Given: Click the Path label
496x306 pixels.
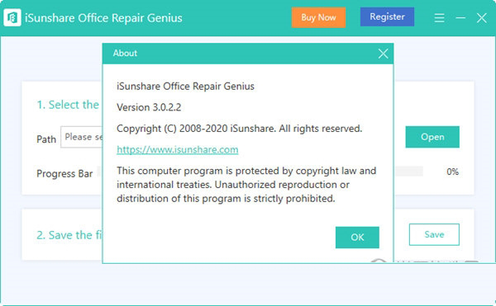Looking at the screenshot, I should 46,139.
